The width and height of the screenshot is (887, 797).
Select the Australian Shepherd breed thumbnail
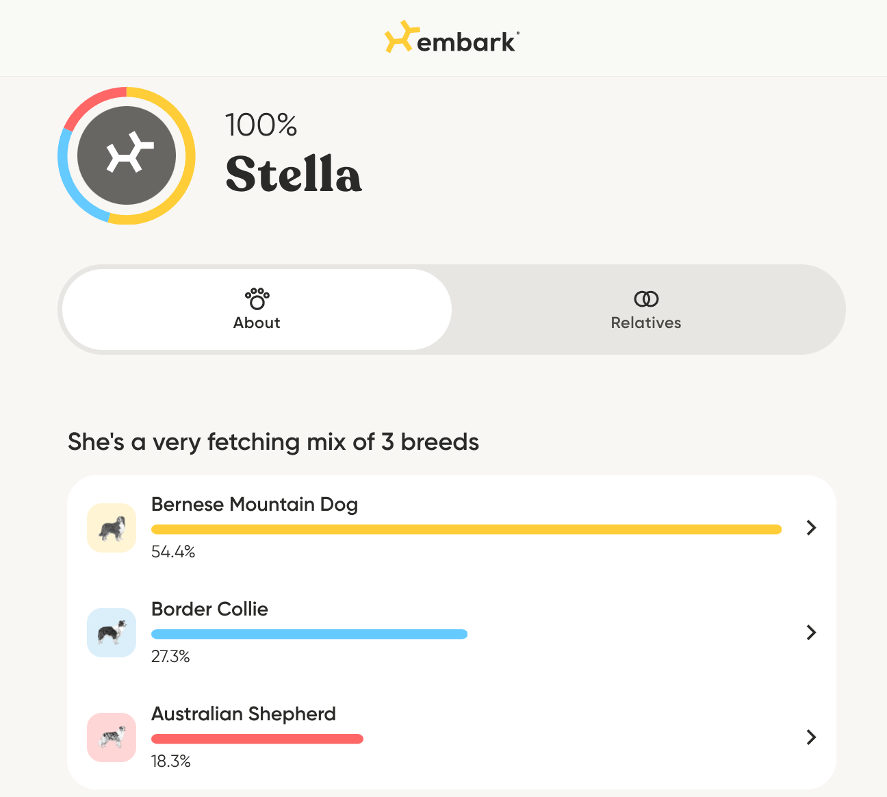tap(111, 737)
